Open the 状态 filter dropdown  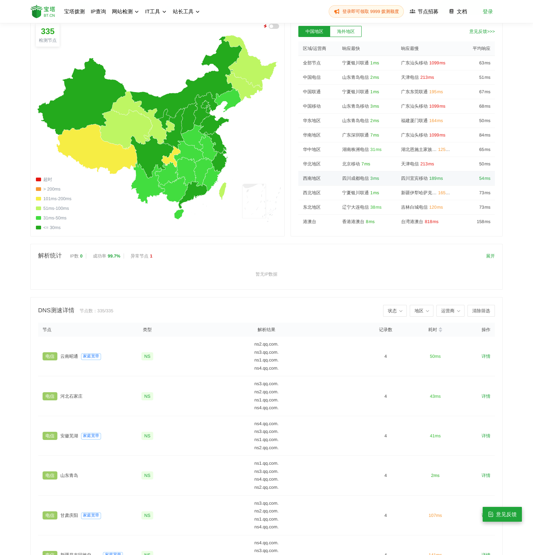tap(395, 311)
